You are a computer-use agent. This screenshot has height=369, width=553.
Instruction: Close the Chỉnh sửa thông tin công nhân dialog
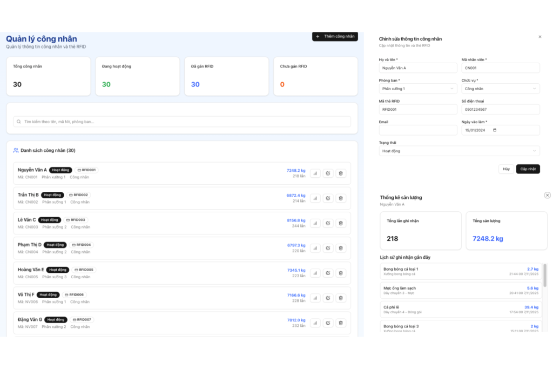click(x=539, y=37)
